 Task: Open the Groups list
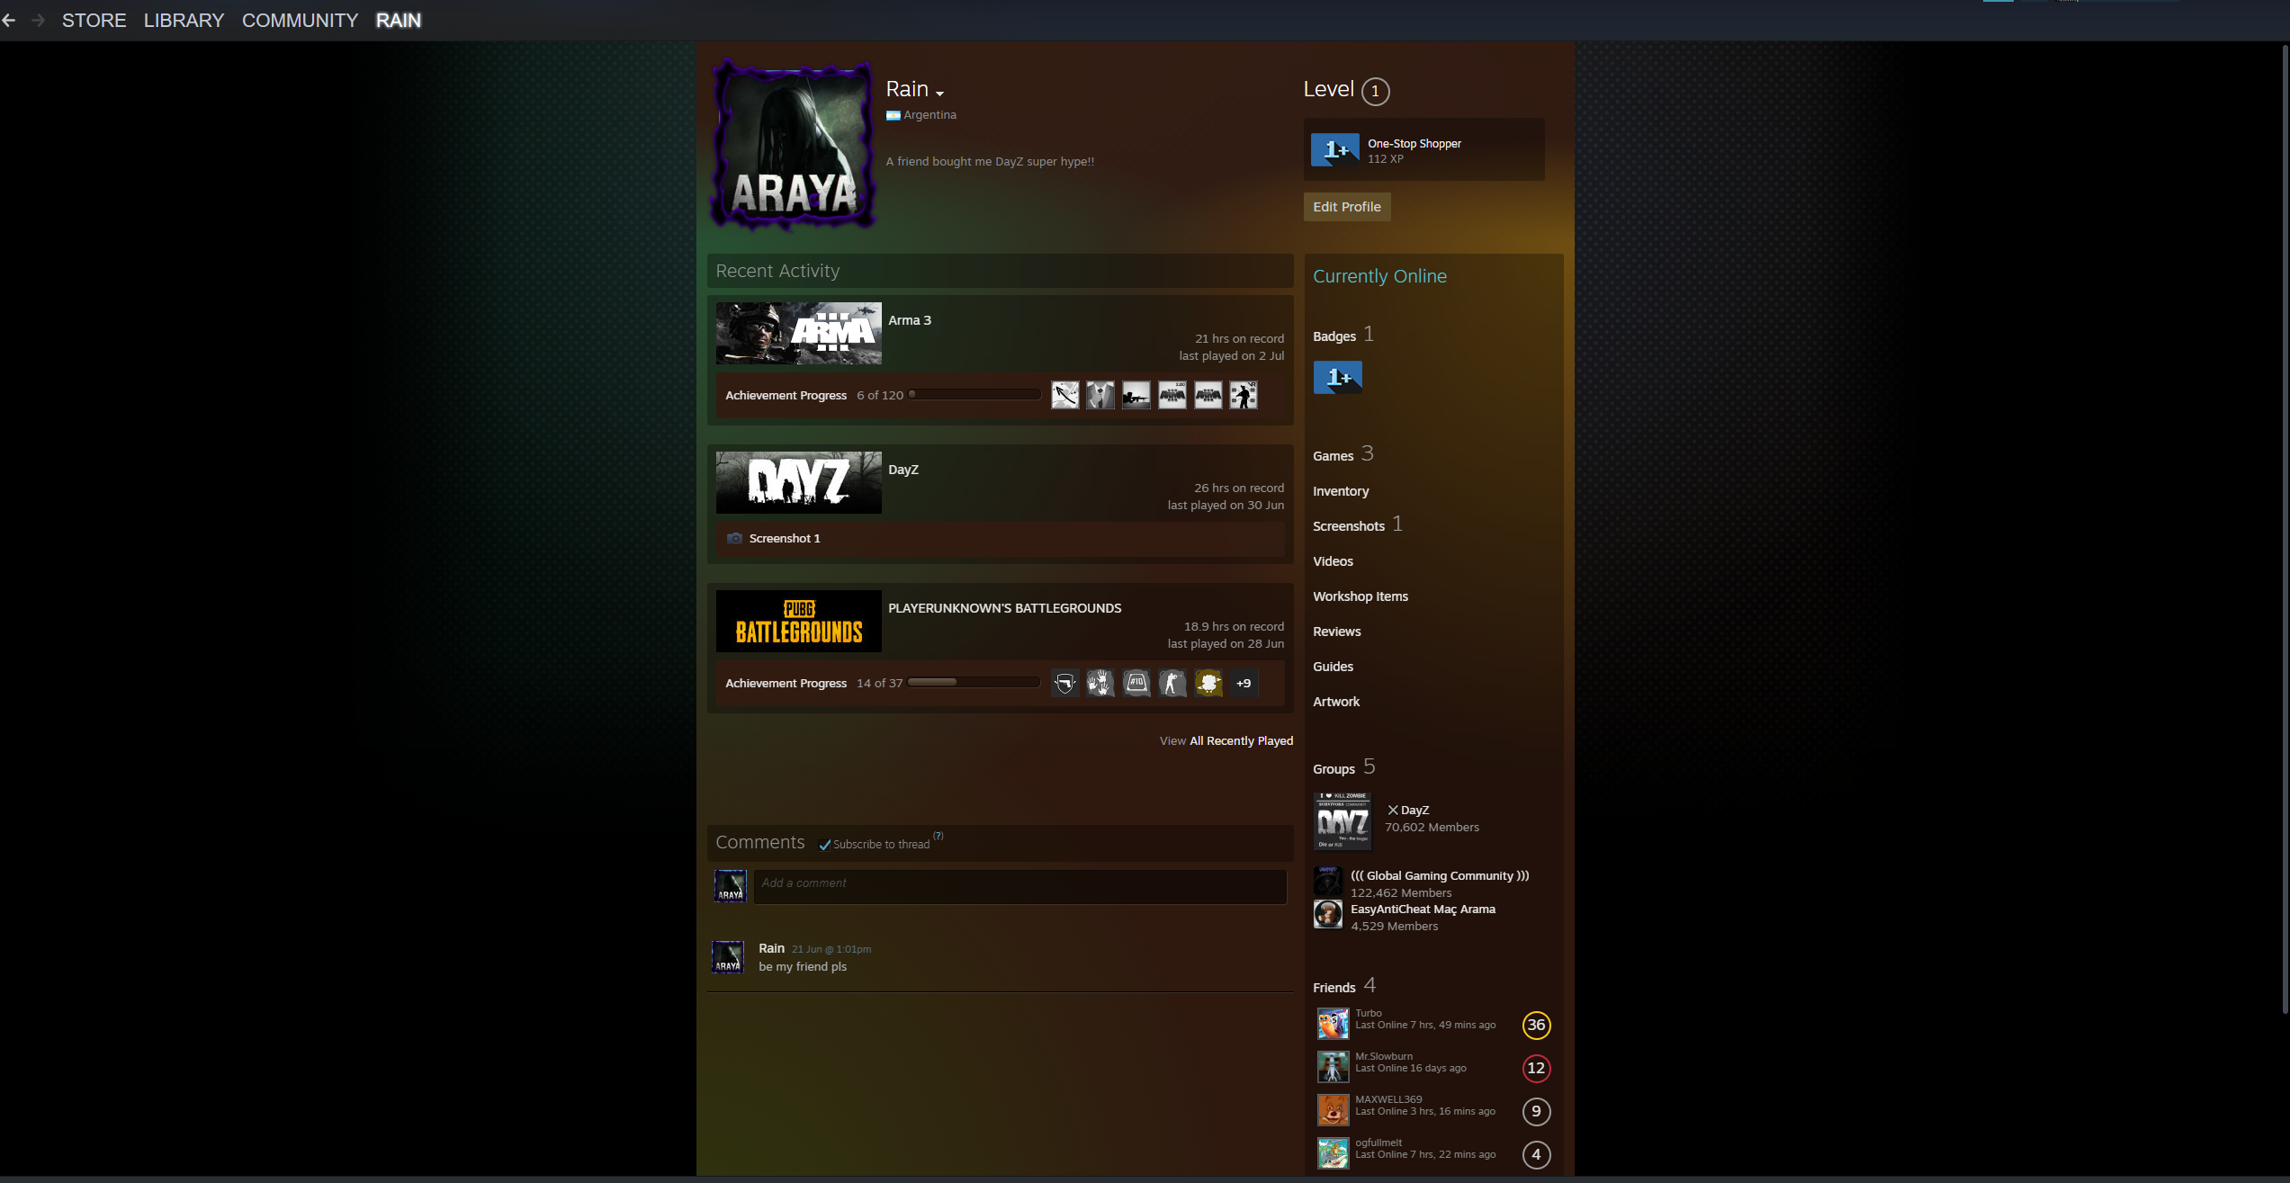tap(1334, 769)
